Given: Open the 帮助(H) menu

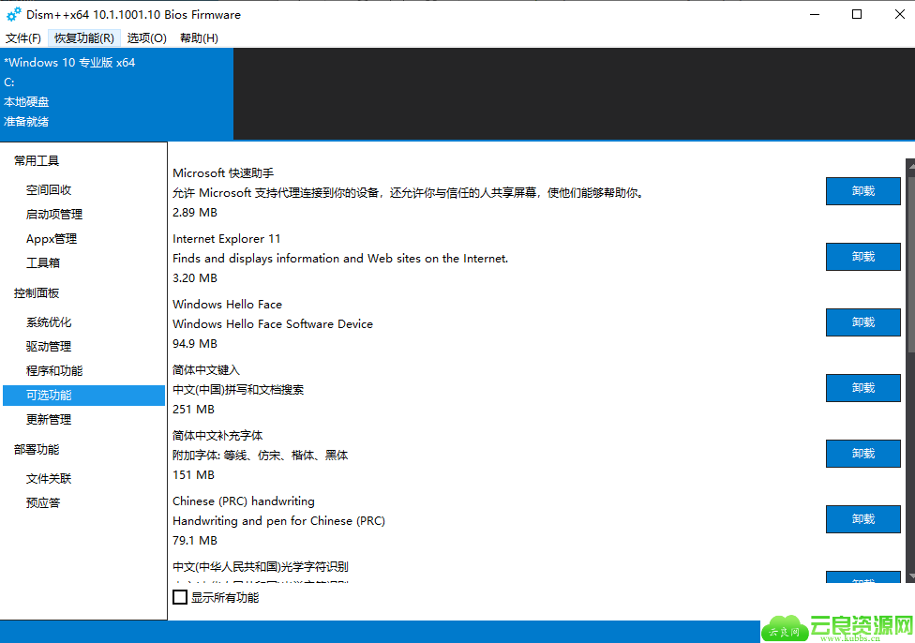Looking at the screenshot, I should pos(199,37).
